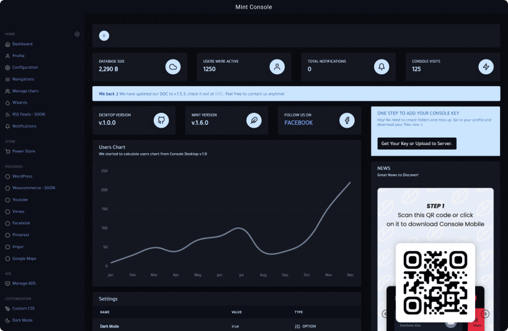This screenshot has height=331, width=508.
Task: Click the Manage ADS shield icon
Action: [x=7, y=283]
